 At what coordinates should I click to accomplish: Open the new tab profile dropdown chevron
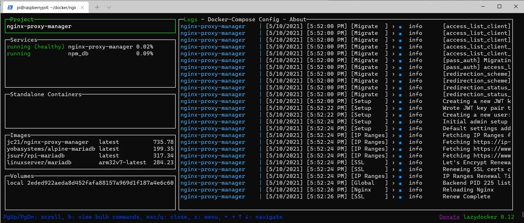(109, 7)
